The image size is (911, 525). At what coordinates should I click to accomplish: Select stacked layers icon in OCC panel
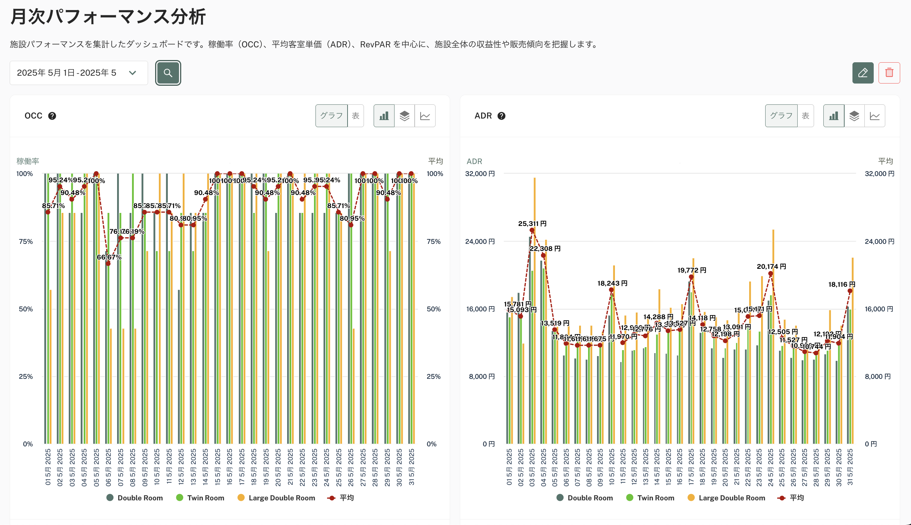pyautogui.click(x=404, y=116)
